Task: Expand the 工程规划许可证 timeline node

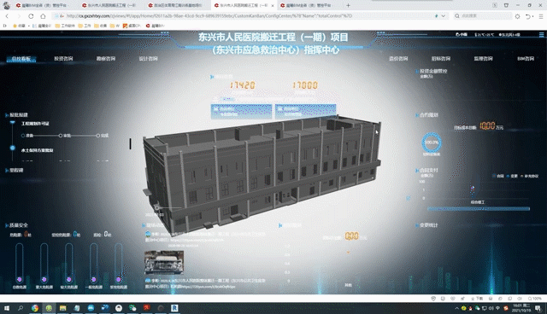Action: [x=13, y=123]
